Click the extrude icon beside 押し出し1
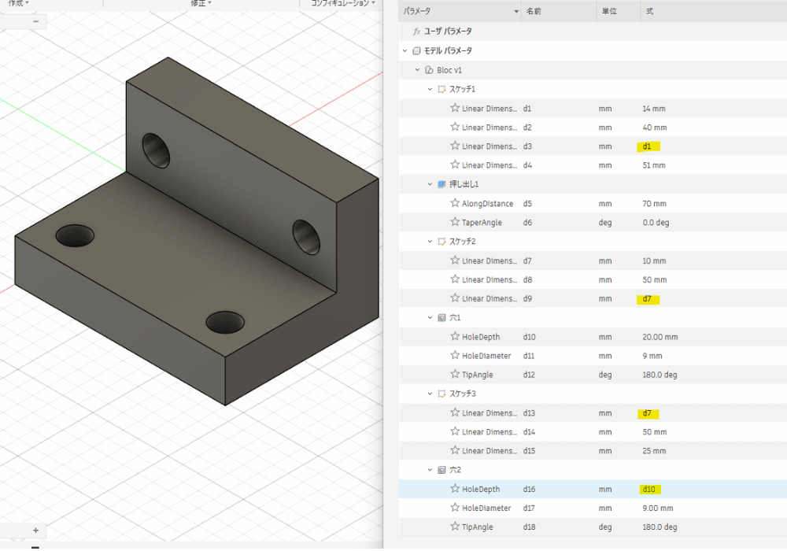787x551 pixels. 442,184
